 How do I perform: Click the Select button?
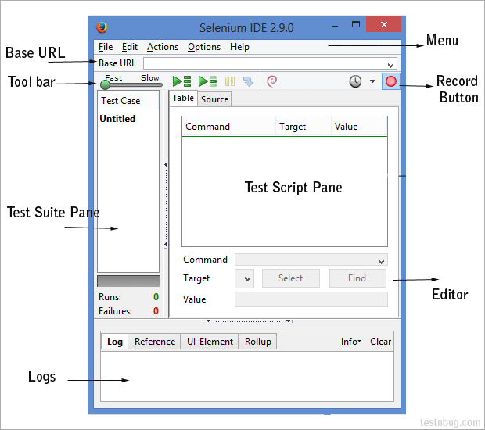point(291,278)
